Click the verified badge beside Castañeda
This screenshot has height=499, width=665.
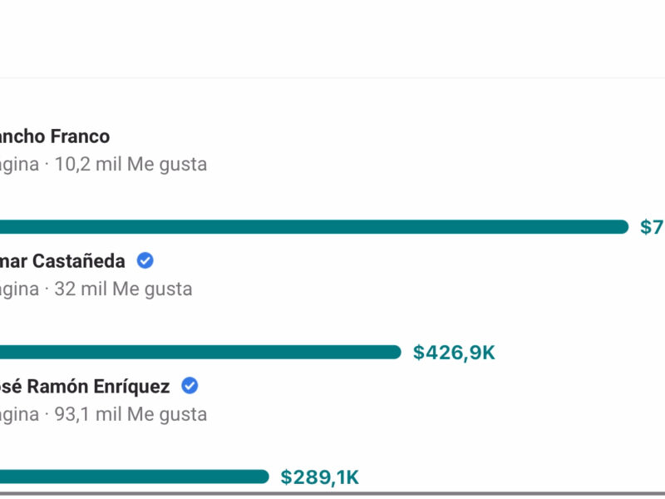(145, 261)
